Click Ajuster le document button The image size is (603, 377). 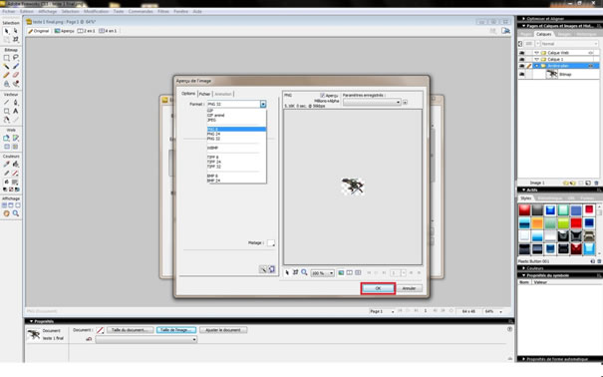(223, 330)
